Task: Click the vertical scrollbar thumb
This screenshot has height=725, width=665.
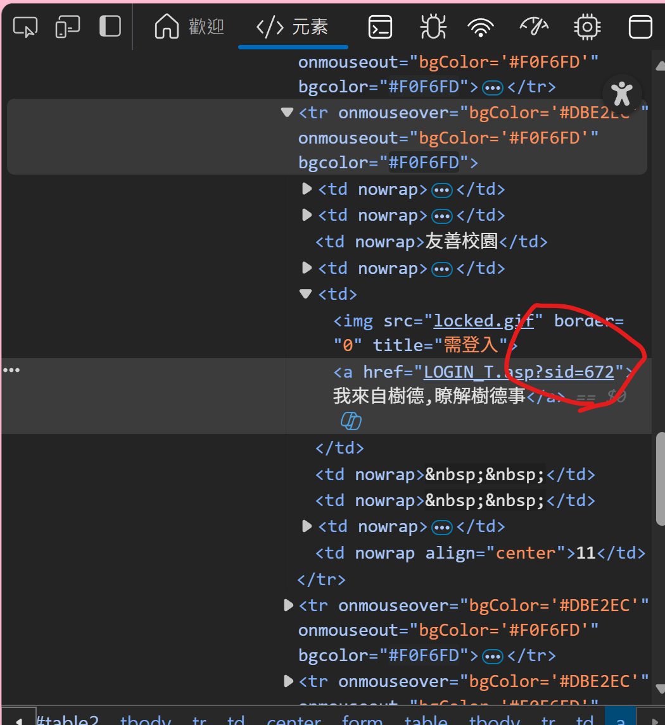Action: 661,479
